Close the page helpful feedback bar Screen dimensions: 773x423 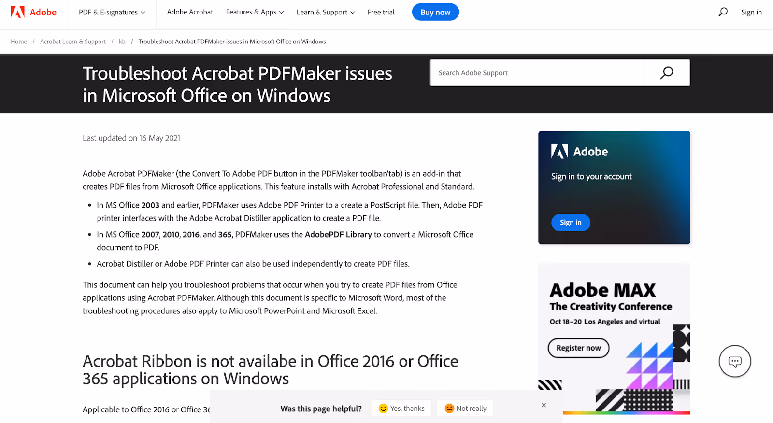544,405
